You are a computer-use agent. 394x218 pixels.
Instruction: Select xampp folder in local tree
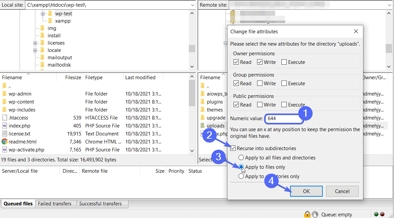point(63,21)
